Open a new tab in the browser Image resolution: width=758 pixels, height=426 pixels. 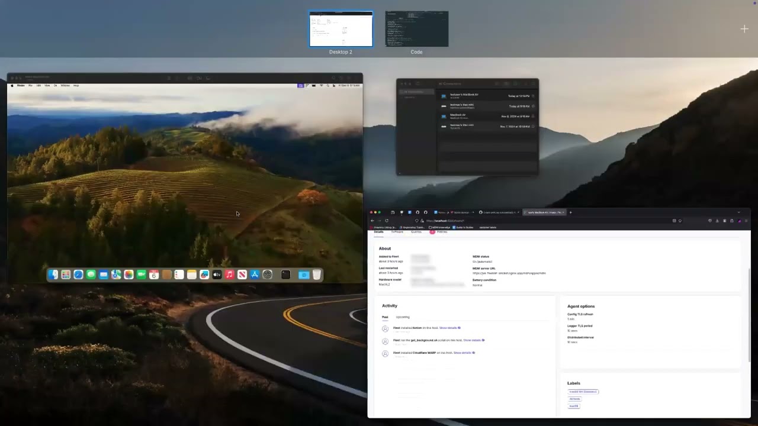571,212
